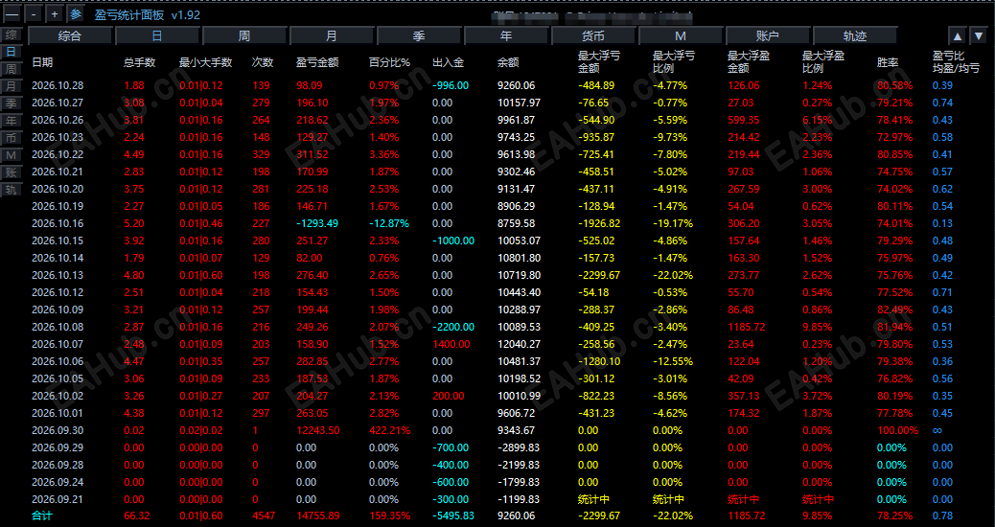This screenshot has width=995, height=527.
Task: Select the 季 sidebar shortcut
Action: [x=12, y=103]
